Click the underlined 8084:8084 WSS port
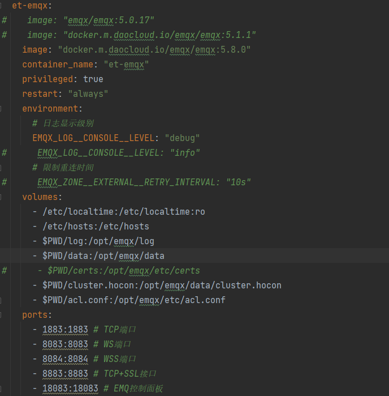The height and width of the screenshot is (396, 389). click(x=65, y=359)
